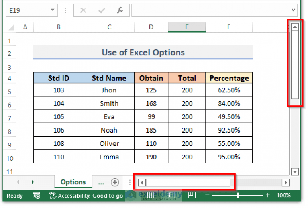Click vertical scrollbar down arrow
Screen dimensions: 308x208
coord(296,173)
